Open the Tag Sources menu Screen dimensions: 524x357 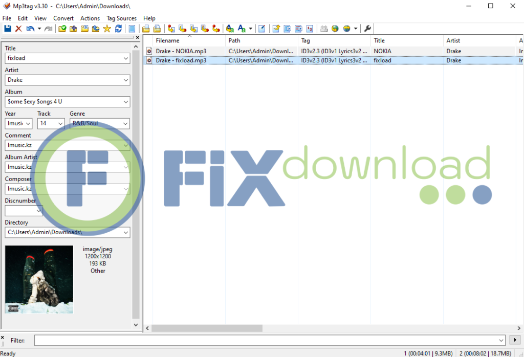[x=121, y=18]
